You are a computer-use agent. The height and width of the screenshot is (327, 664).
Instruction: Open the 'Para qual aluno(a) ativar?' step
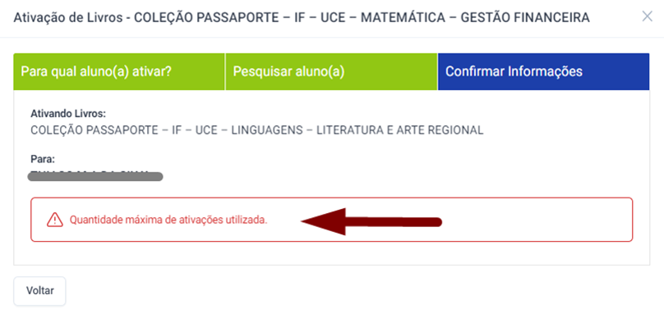coord(119,71)
